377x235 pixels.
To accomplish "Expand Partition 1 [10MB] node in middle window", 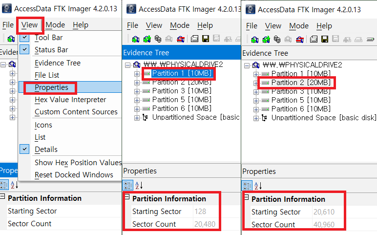I will tap(137, 73).
